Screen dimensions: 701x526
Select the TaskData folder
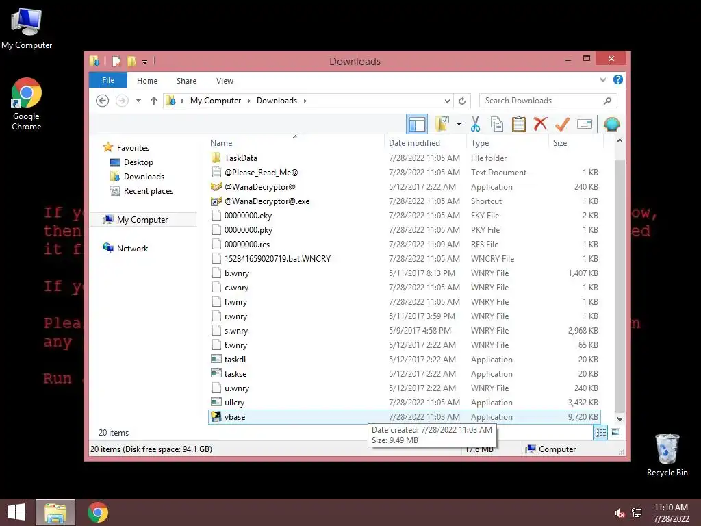405,158
